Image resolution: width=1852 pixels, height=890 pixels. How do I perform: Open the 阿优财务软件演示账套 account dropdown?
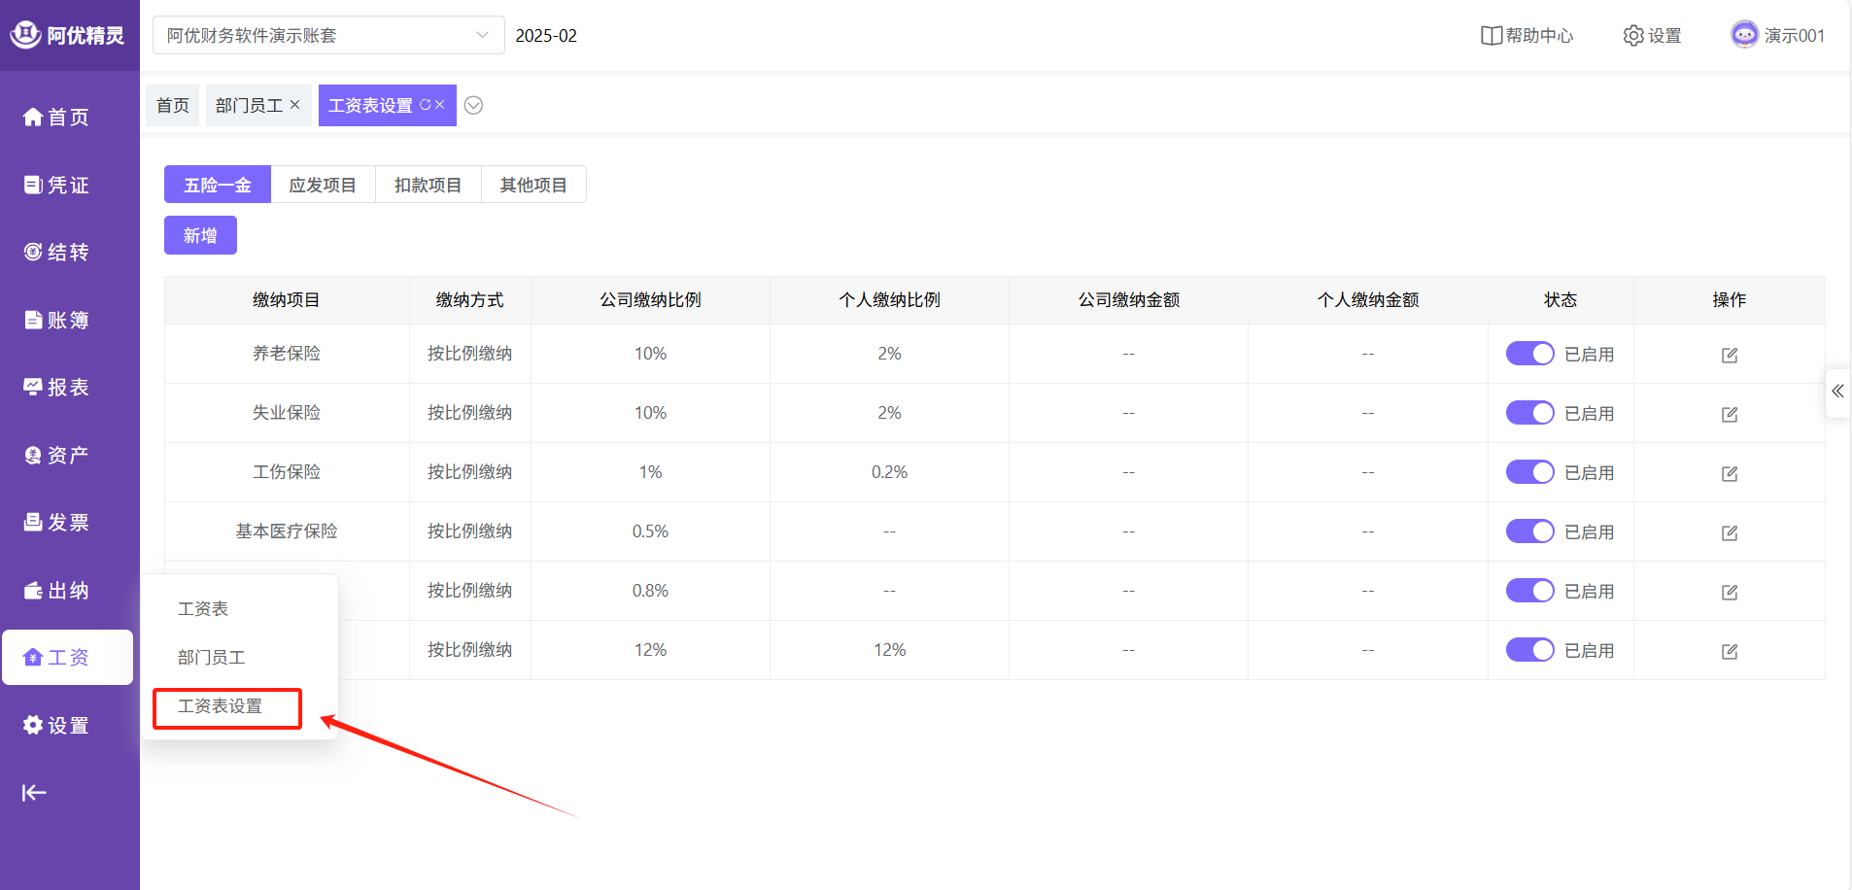pyautogui.click(x=328, y=36)
